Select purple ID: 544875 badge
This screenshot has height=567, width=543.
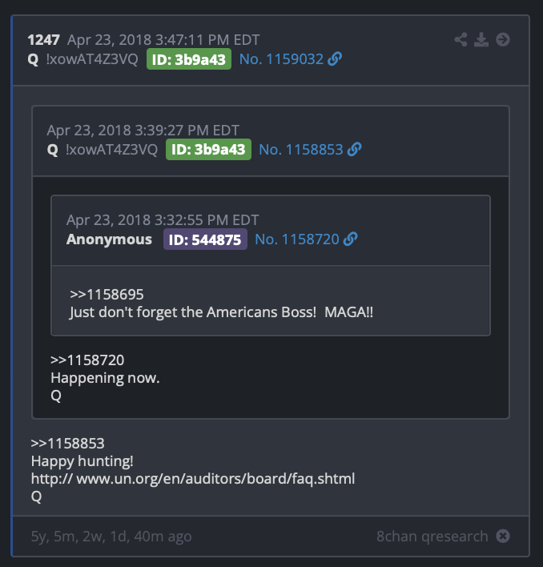(x=205, y=239)
